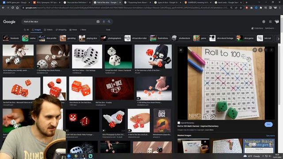This screenshot has height=159, width=283.
Task: Open the three-dot menu on image preview
Action: click(x=260, y=50)
